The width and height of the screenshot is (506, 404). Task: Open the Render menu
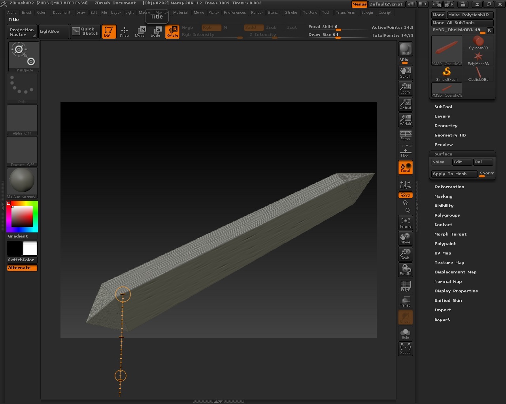(257, 13)
